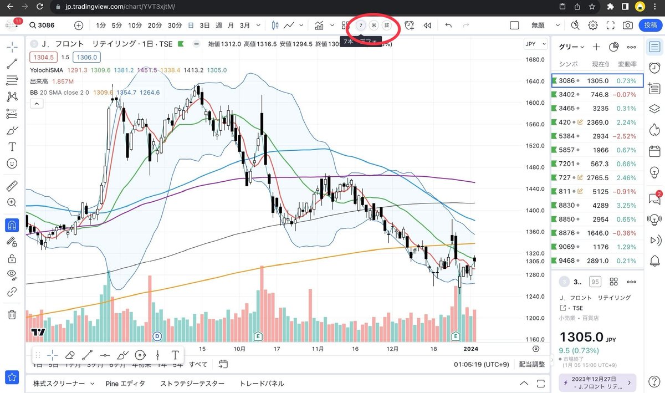Open quick search with the lightning magnifier
Image resolution: width=665 pixels, height=393 pixels.
point(575,25)
